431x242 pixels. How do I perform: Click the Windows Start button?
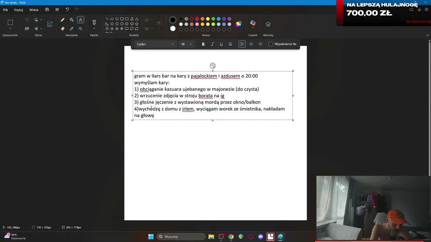coord(151,237)
